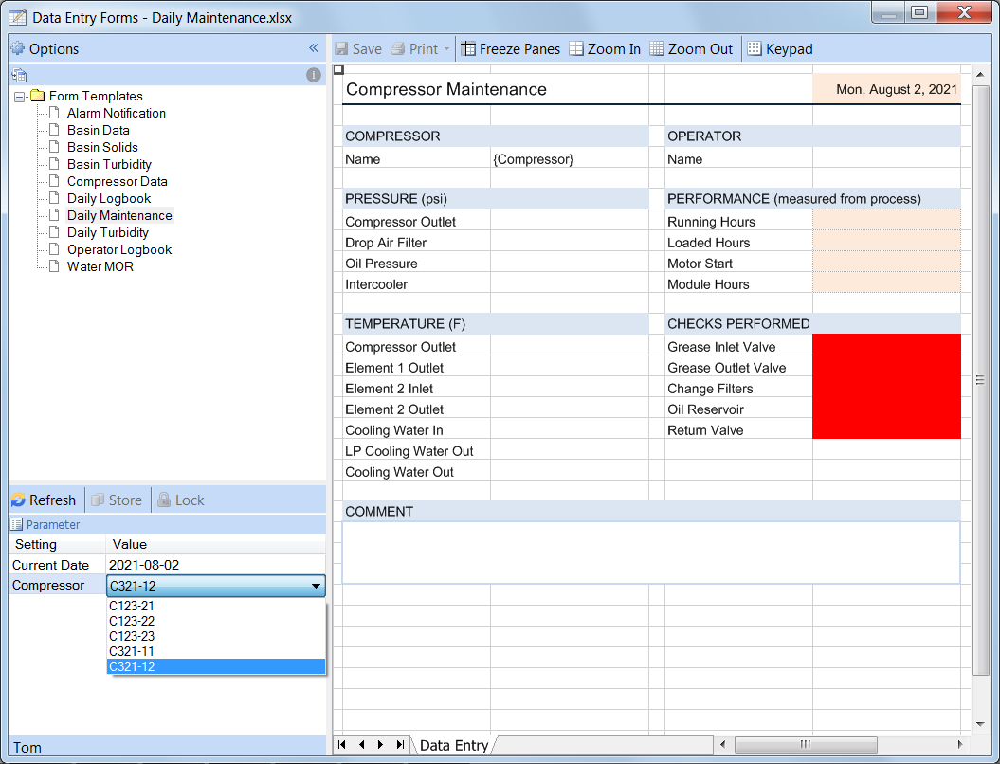Click the Zoom In button
The image size is (1000, 764).
tap(605, 49)
